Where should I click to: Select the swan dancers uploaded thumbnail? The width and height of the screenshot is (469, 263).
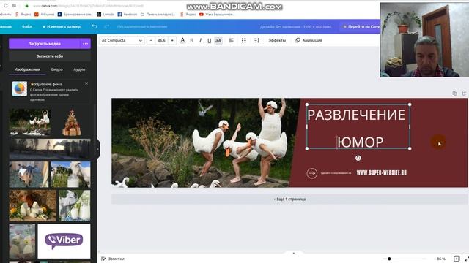30,122
